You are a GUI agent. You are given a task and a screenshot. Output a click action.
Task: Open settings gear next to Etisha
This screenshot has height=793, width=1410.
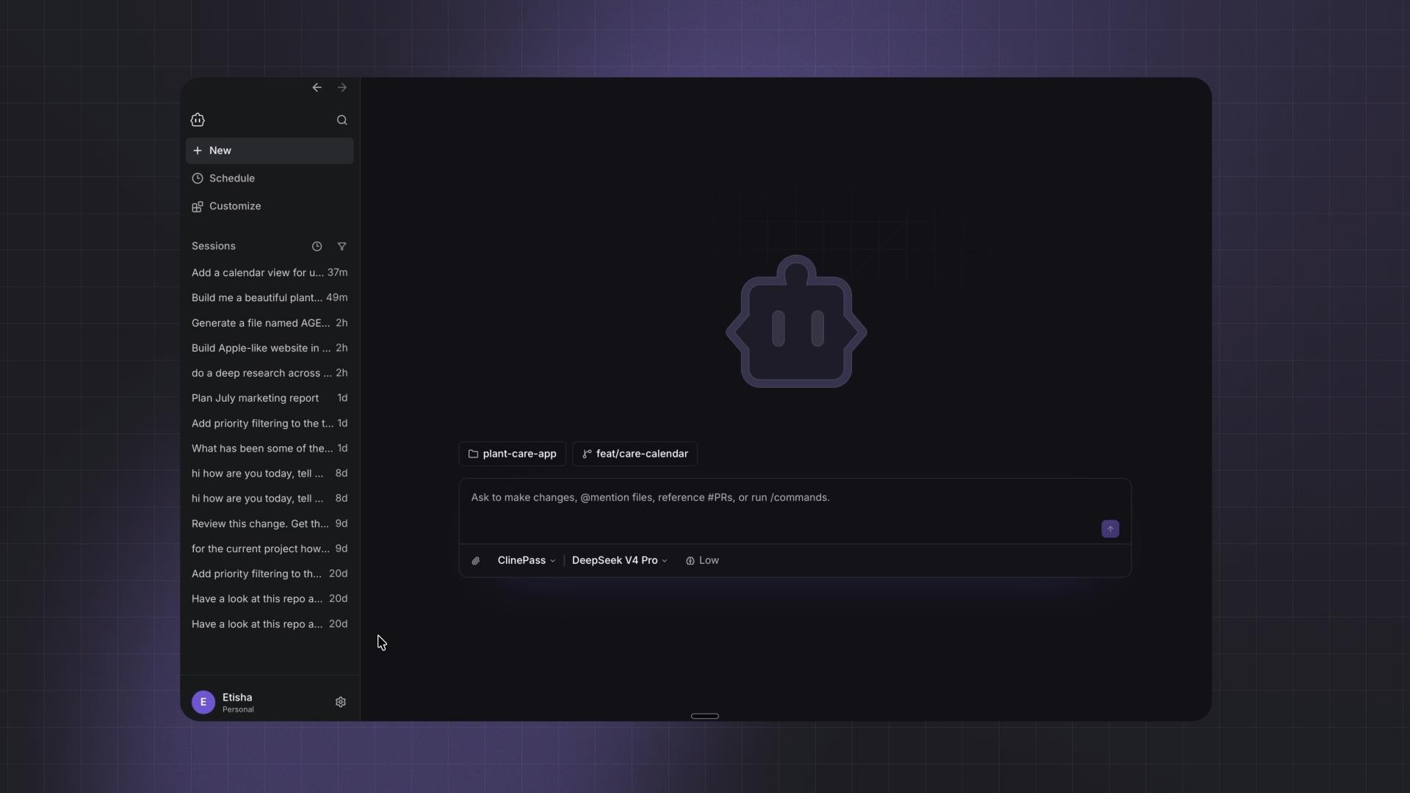point(341,702)
